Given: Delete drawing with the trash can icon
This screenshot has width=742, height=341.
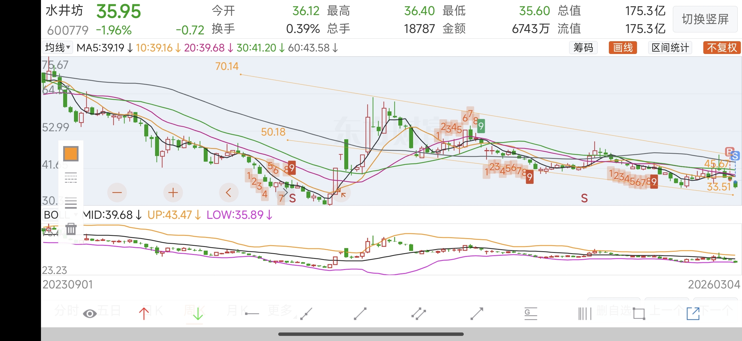Looking at the screenshot, I should click(71, 229).
